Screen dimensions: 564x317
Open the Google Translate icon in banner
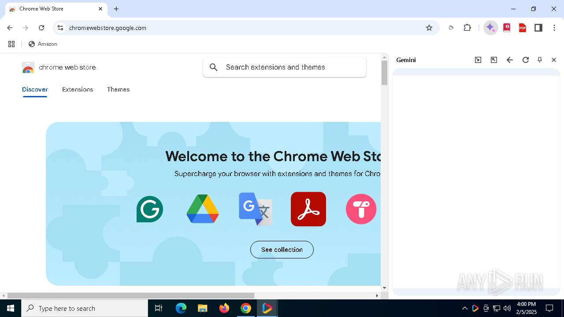pos(256,209)
